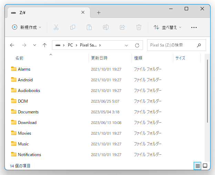Image resolution: width=215 pixels, height=175 pixels.
Task: Minimize the Explorer window
Action: tap(171, 9)
